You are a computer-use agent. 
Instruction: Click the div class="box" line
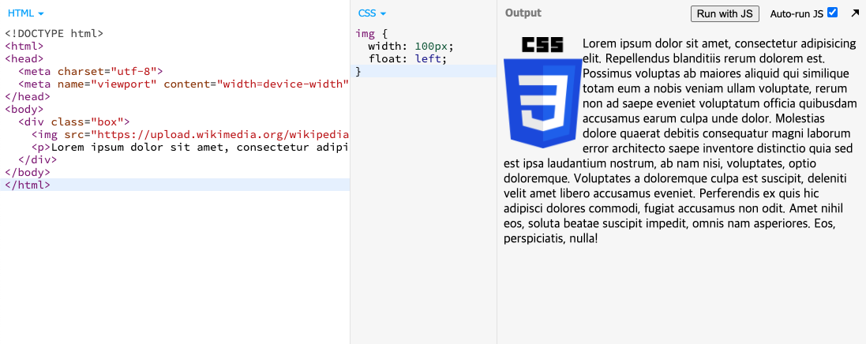point(74,122)
